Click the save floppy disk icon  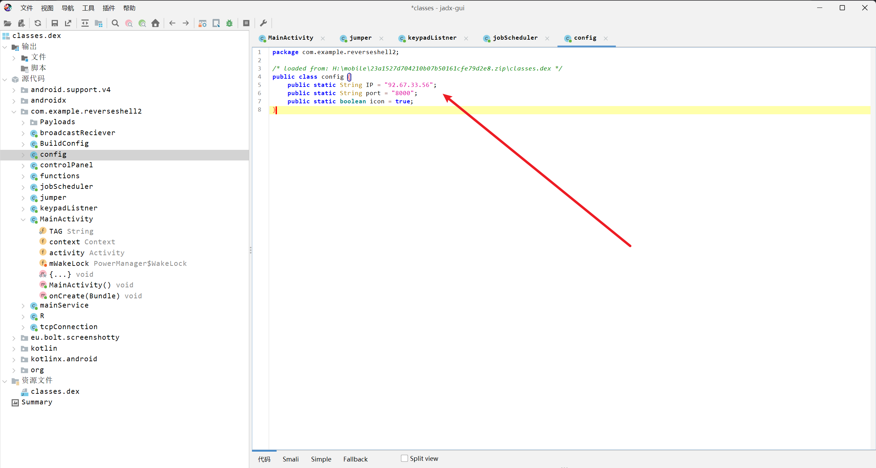[x=54, y=23]
